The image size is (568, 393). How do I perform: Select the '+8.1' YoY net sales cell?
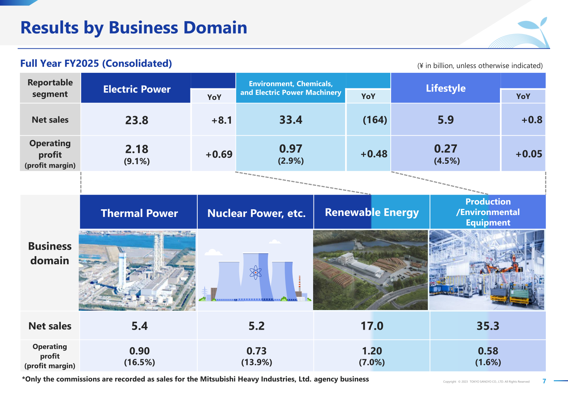(x=213, y=120)
